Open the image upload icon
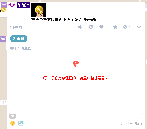 point(21,123)
